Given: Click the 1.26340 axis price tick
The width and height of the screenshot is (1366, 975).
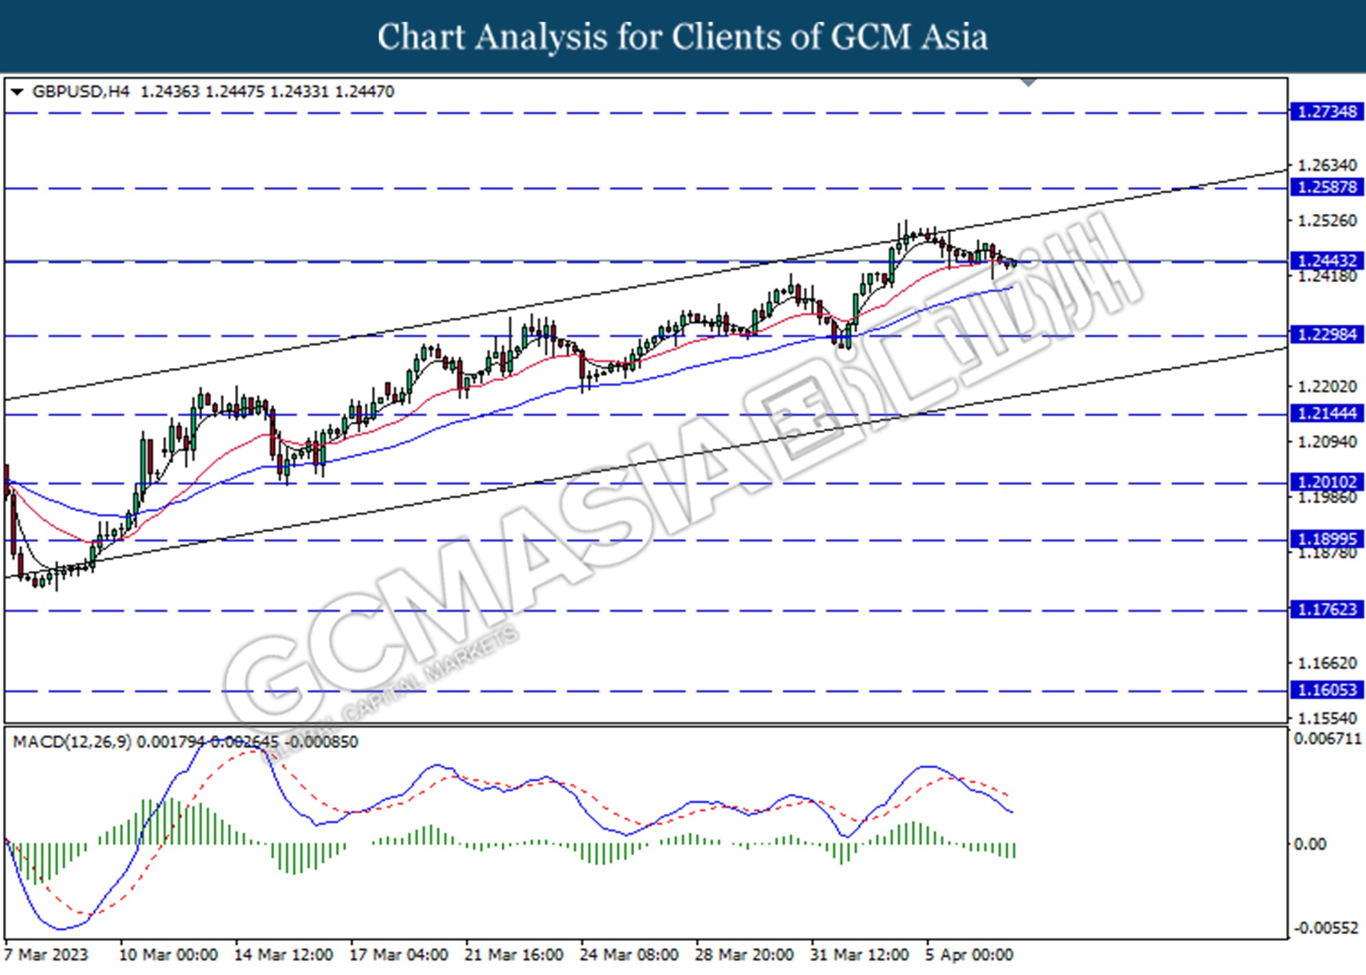Looking at the screenshot, I should 1326,165.
